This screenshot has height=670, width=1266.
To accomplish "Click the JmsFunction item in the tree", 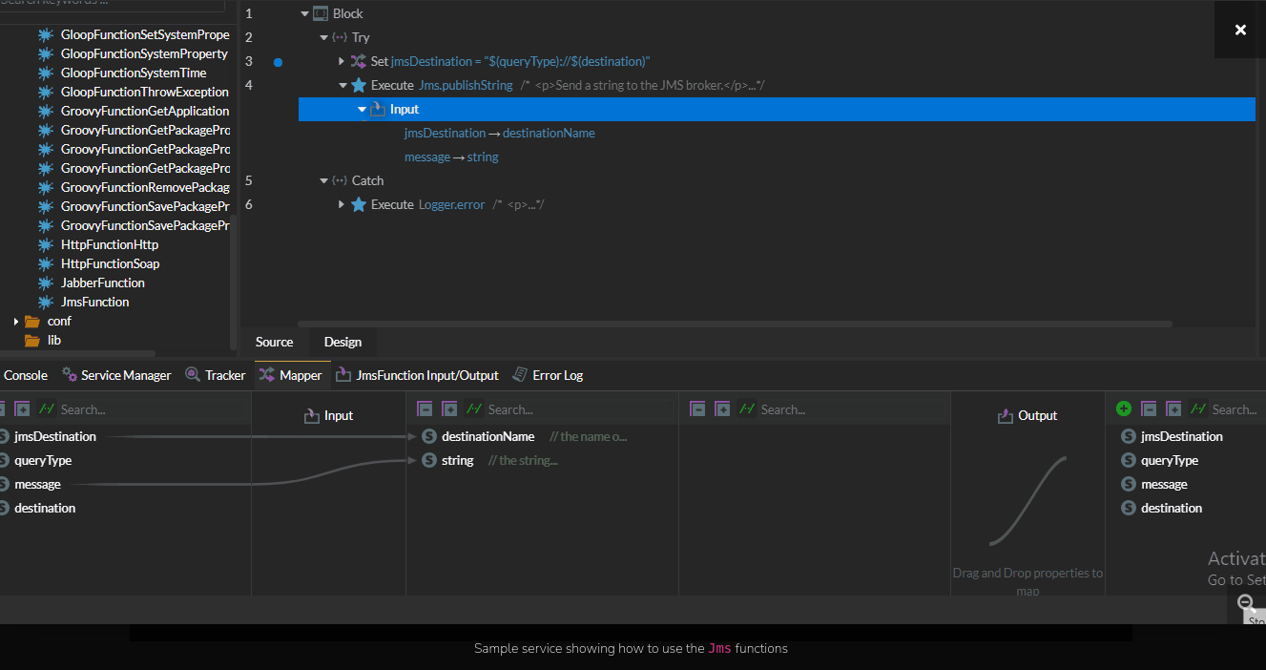I will [94, 302].
